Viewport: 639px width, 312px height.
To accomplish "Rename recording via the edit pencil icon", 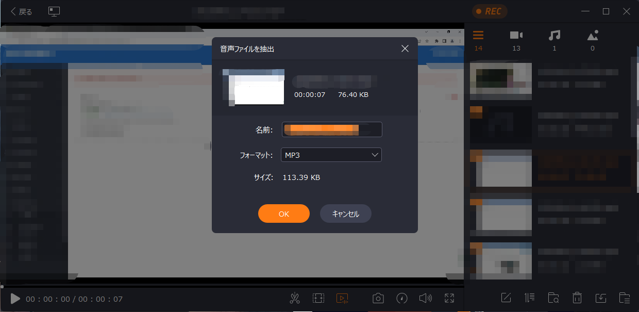I will click(506, 298).
